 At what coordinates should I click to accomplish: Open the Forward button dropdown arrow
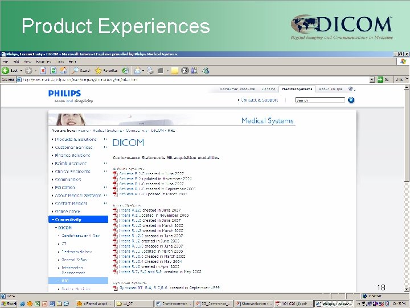(35, 71)
